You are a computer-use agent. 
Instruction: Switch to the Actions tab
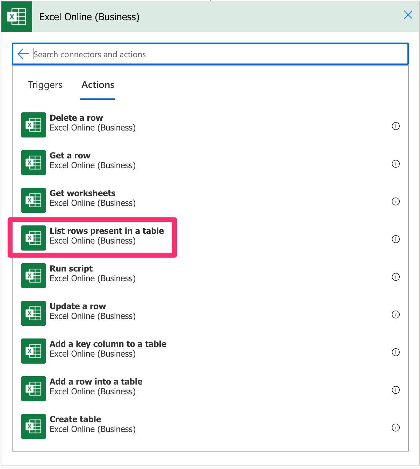(x=97, y=85)
